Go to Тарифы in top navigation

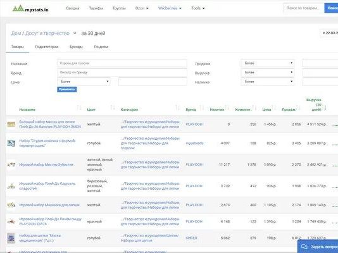pyautogui.click(x=96, y=8)
